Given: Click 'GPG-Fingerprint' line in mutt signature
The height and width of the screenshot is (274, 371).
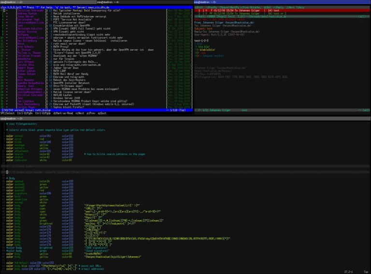Looking at the screenshot, I should coord(241,77).
